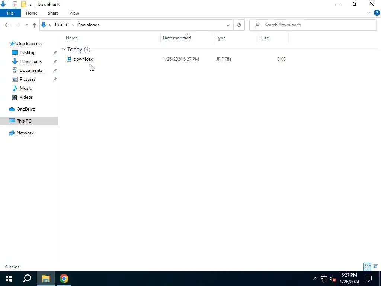Click the download file's image icon
Viewport: 381px width, 286px height.
[x=69, y=59]
